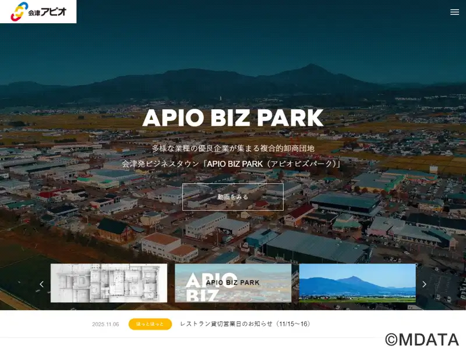This screenshot has width=466, height=349.
Task: Open the aerial map sketch thumbnail
Action: point(109,283)
